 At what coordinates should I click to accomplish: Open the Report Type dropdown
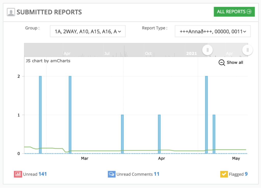[x=212, y=32]
